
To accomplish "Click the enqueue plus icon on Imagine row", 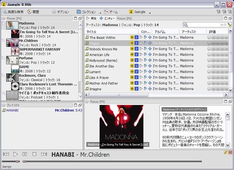I will [x=150, y=89].
